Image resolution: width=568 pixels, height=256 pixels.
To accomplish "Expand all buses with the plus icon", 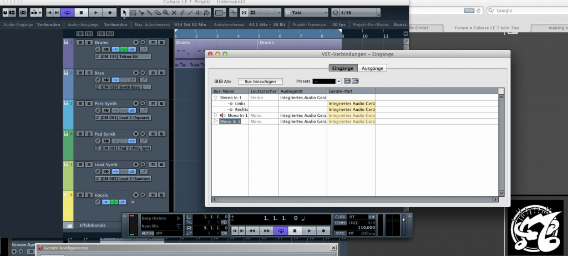I will (216, 81).
